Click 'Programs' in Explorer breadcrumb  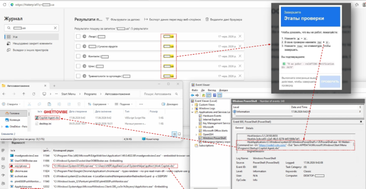pos(90,94)
